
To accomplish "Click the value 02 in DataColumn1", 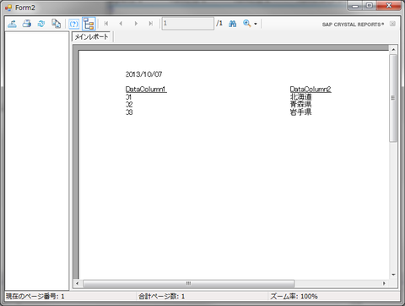I will tap(129, 105).
